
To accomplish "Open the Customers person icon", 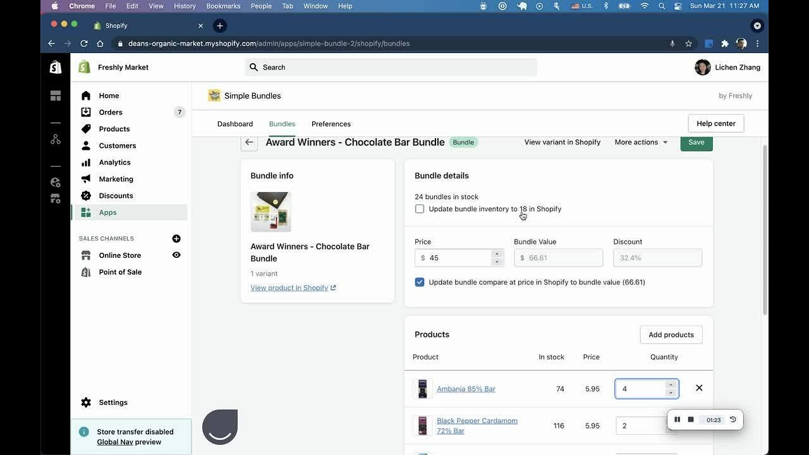I will 86,145.
